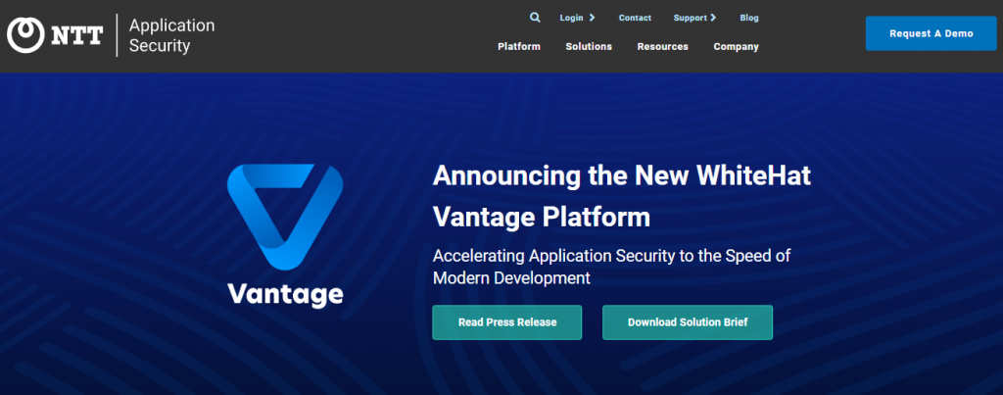Image resolution: width=1003 pixels, height=395 pixels.
Task: Click the blue Vantage triangle logo
Action: pyautogui.click(x=285, y=220)
